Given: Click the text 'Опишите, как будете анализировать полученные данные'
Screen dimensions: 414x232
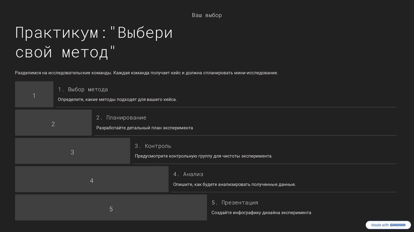Looking at the screenshot, I should [234, 184].
